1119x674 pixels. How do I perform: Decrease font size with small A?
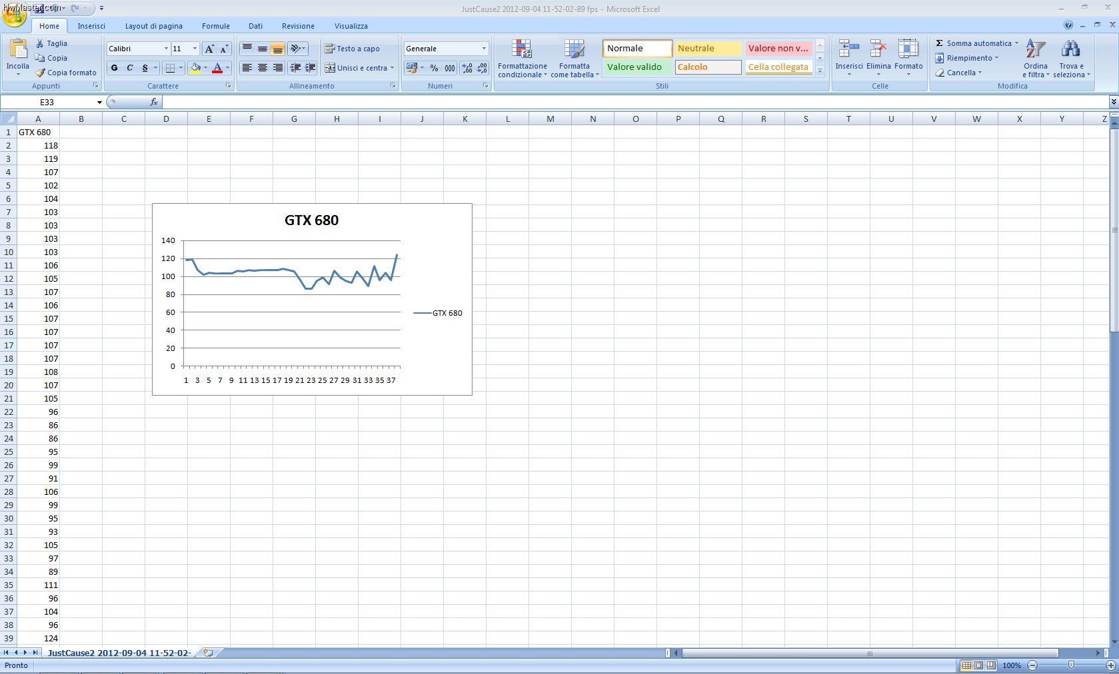click(224, 49)
